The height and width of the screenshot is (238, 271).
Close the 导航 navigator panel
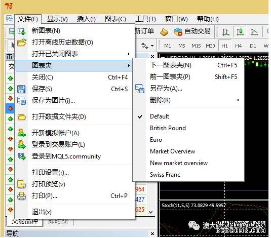point(152,233)
